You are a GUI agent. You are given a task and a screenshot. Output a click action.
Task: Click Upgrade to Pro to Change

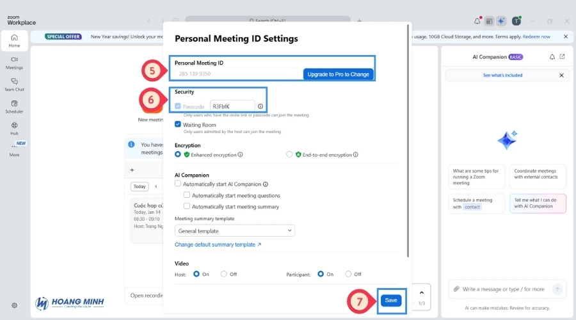pyautogui.click(x=338, y=74)
